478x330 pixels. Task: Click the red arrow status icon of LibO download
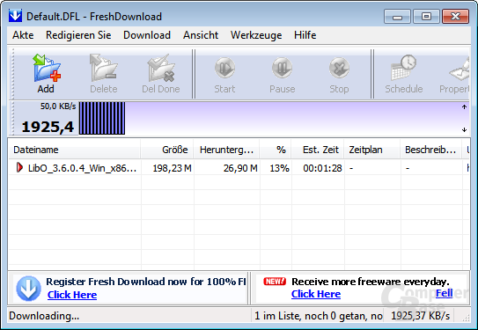click(x=19, y=167)
